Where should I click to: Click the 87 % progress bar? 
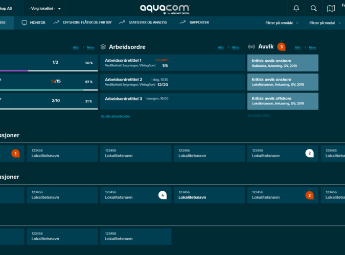click(x=49, y=90)
